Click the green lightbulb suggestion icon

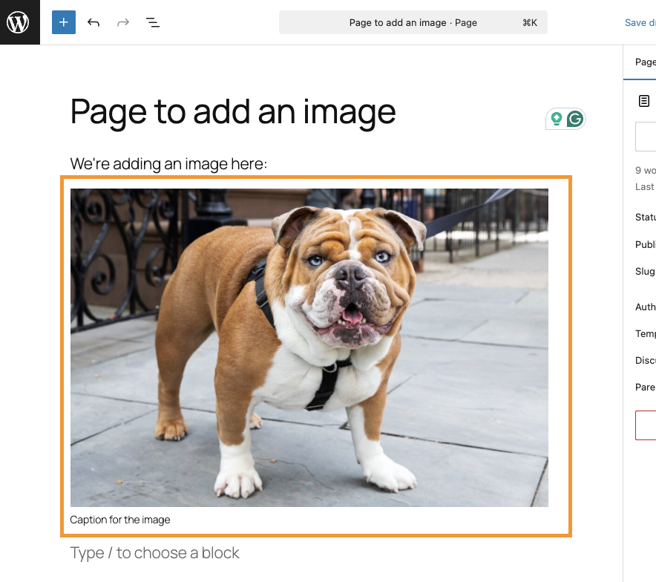click(x=556, y=119)
